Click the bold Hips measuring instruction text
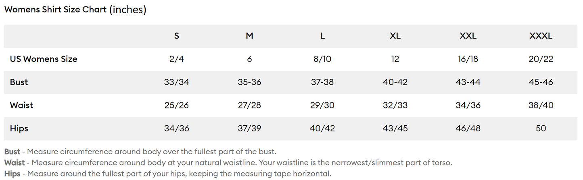 [12, 174]
